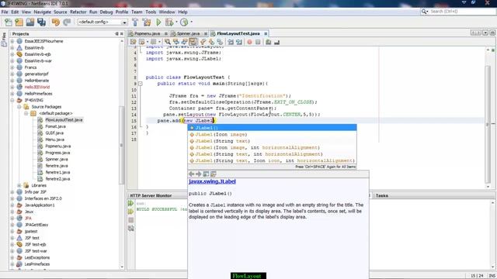Toggle Highlight Search in editor toolbar
The image size is (497, 279).
[x=193, y=42]
